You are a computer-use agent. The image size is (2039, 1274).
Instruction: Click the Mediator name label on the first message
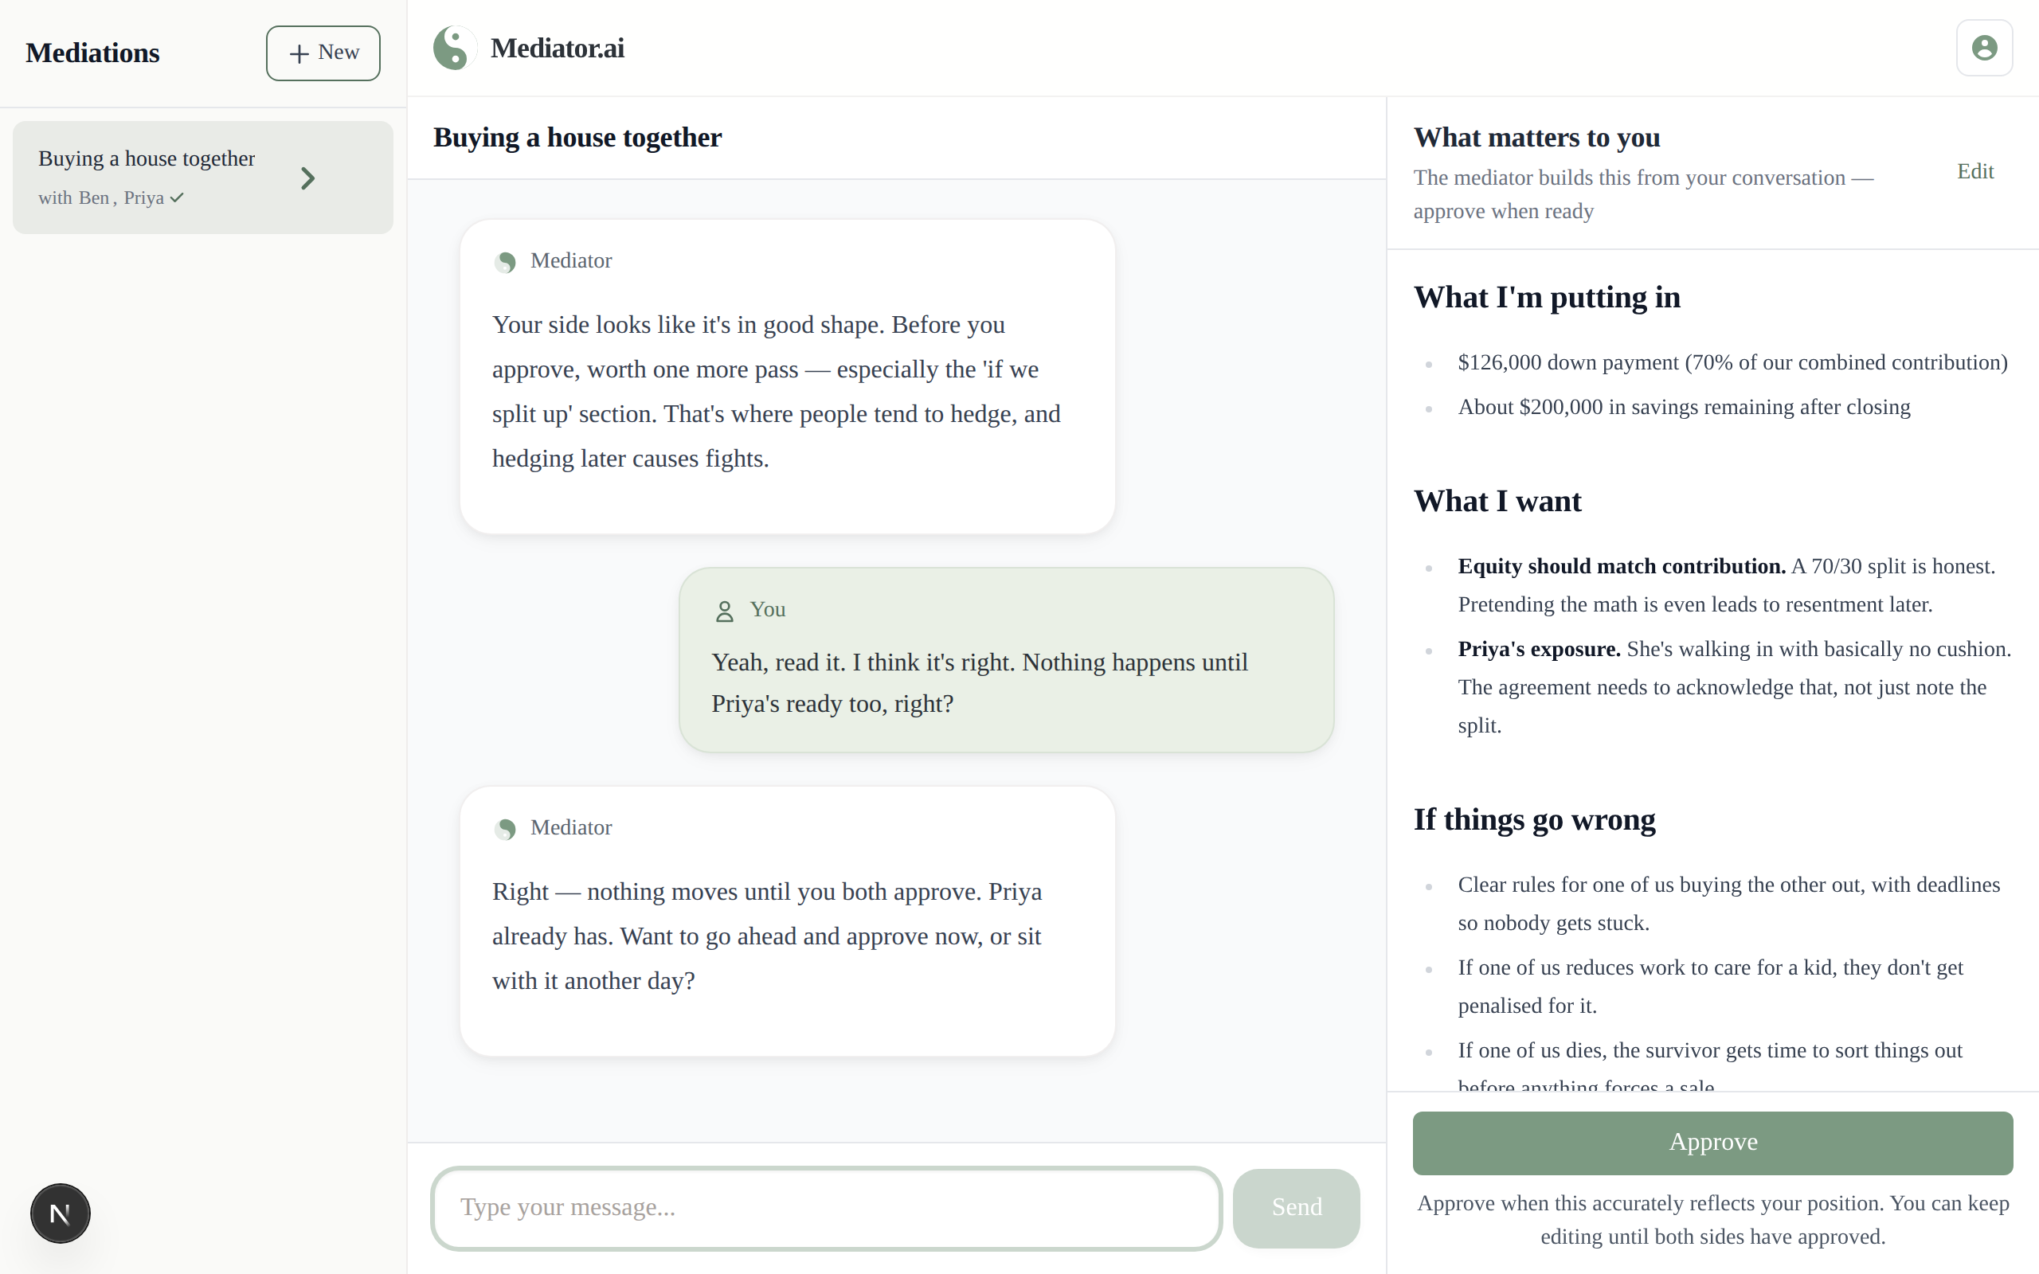click(570, 260)
